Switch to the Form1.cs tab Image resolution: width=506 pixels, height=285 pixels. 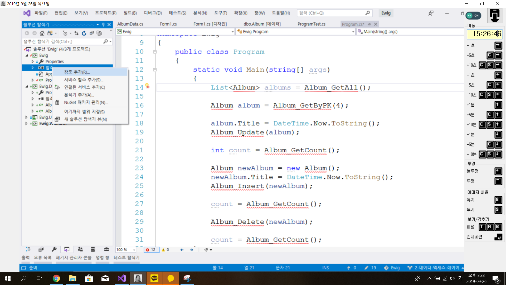[168, 24]
